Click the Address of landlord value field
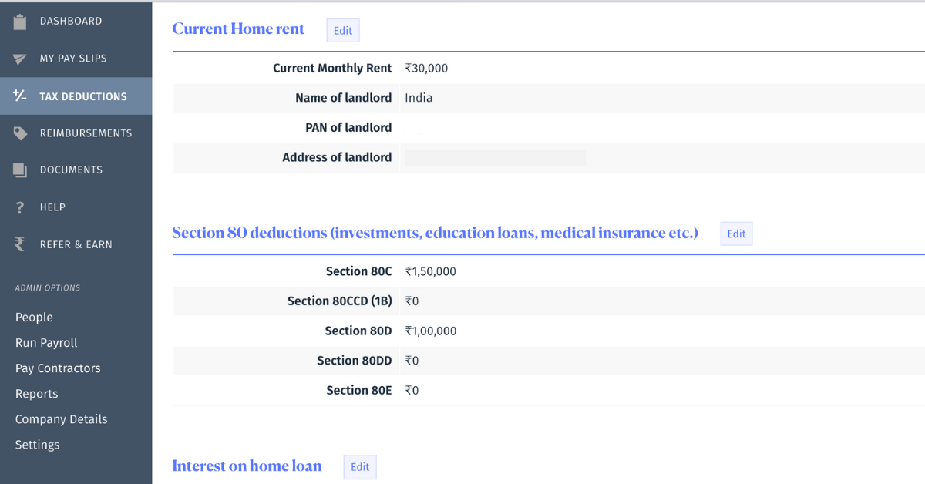 (494, 158)
